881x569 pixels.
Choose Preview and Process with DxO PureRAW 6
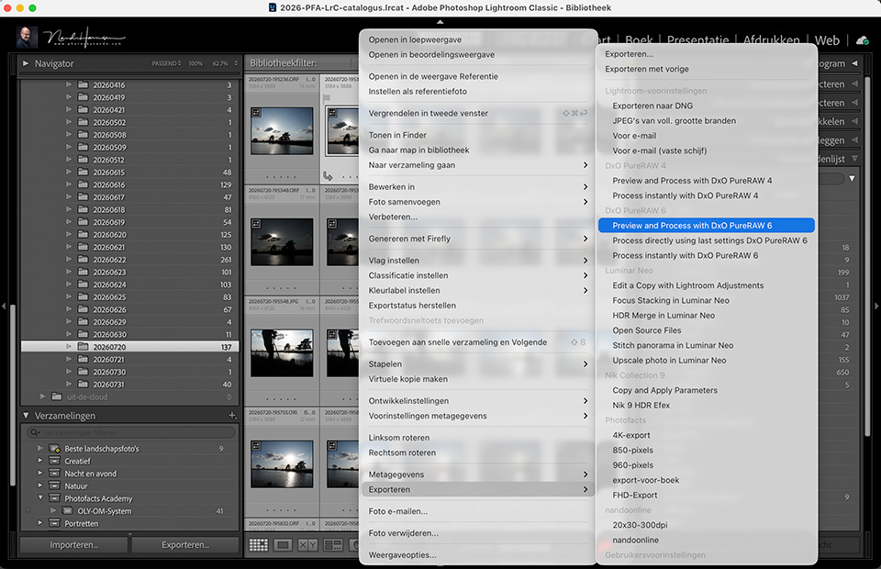coord(707,225)
